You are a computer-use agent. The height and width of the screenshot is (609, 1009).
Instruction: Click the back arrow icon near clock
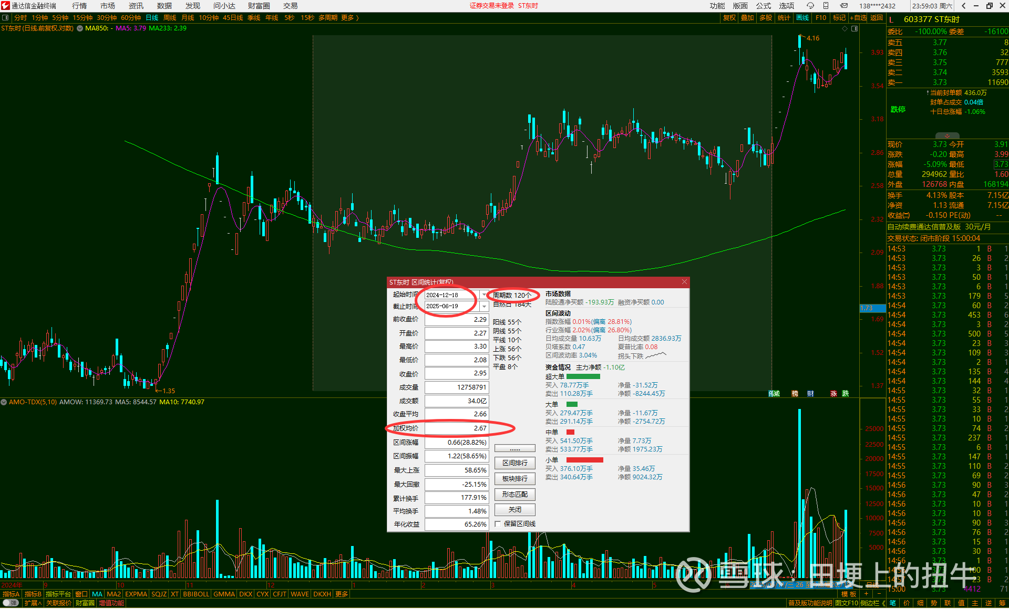[x=963, y=6]
